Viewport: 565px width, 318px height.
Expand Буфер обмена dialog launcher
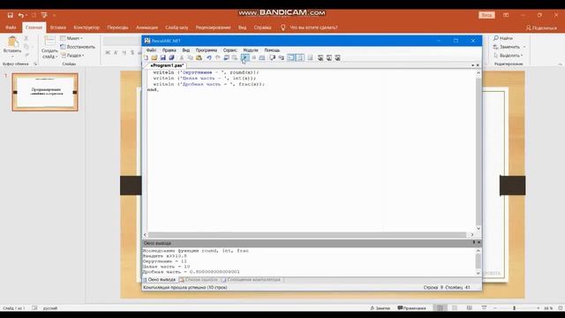click(x=35, y=64)
